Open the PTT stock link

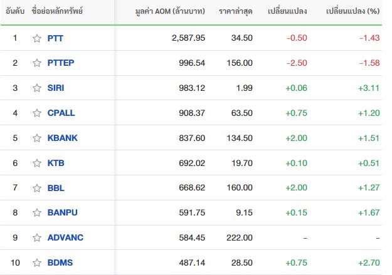pyautogui.click(x=55, y=38)
